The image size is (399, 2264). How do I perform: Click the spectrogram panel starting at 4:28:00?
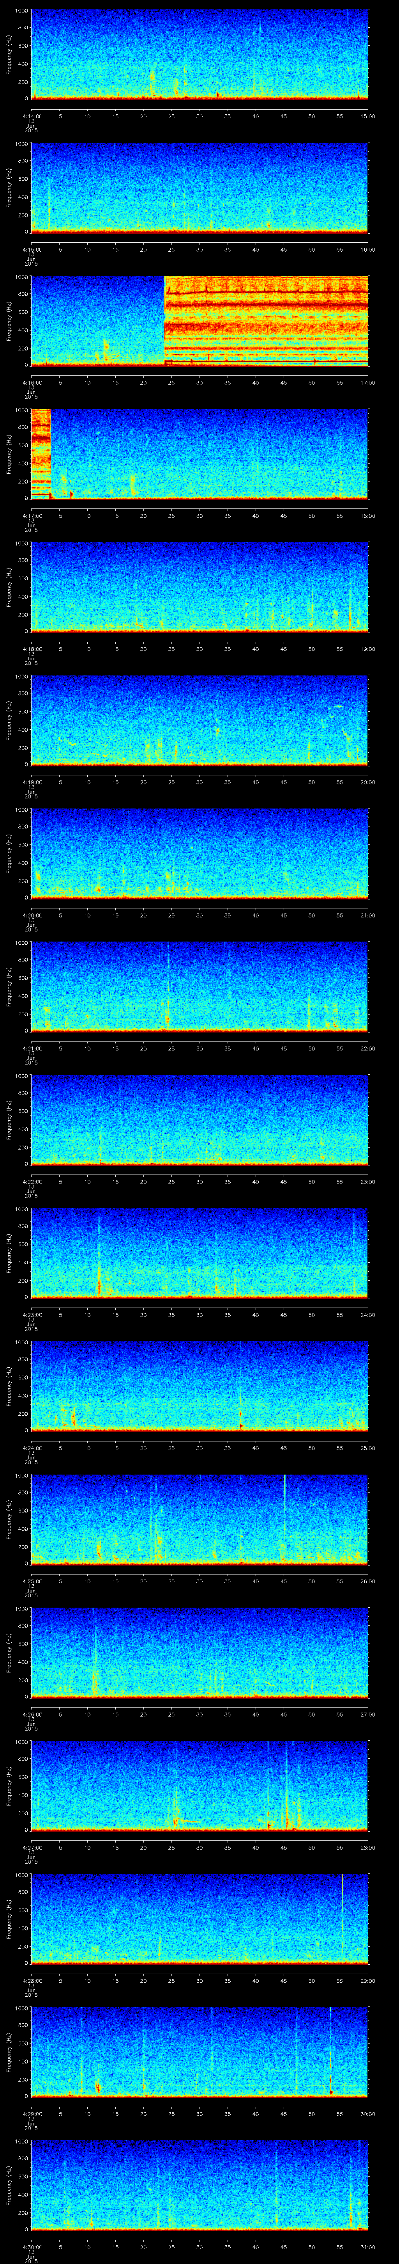(200, 1919)
